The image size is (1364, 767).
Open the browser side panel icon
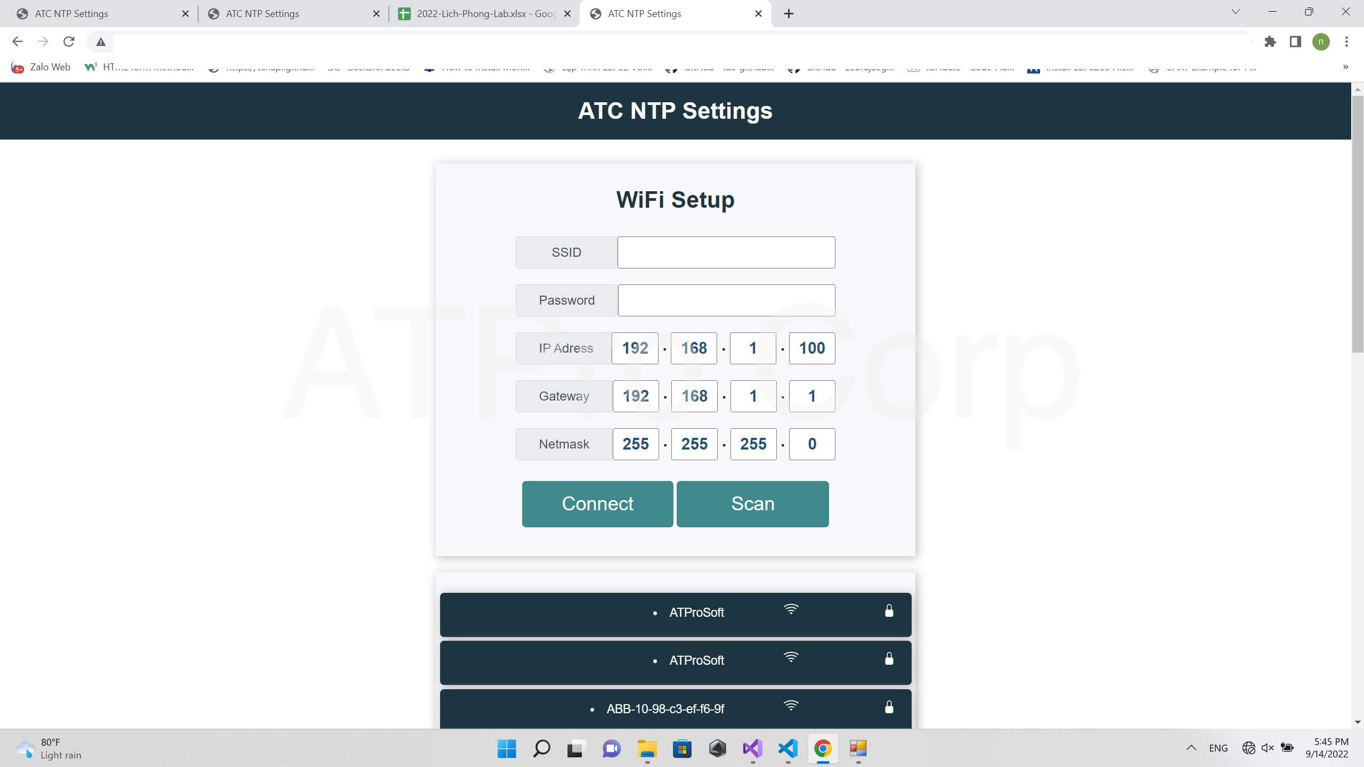click(1295, 42)
